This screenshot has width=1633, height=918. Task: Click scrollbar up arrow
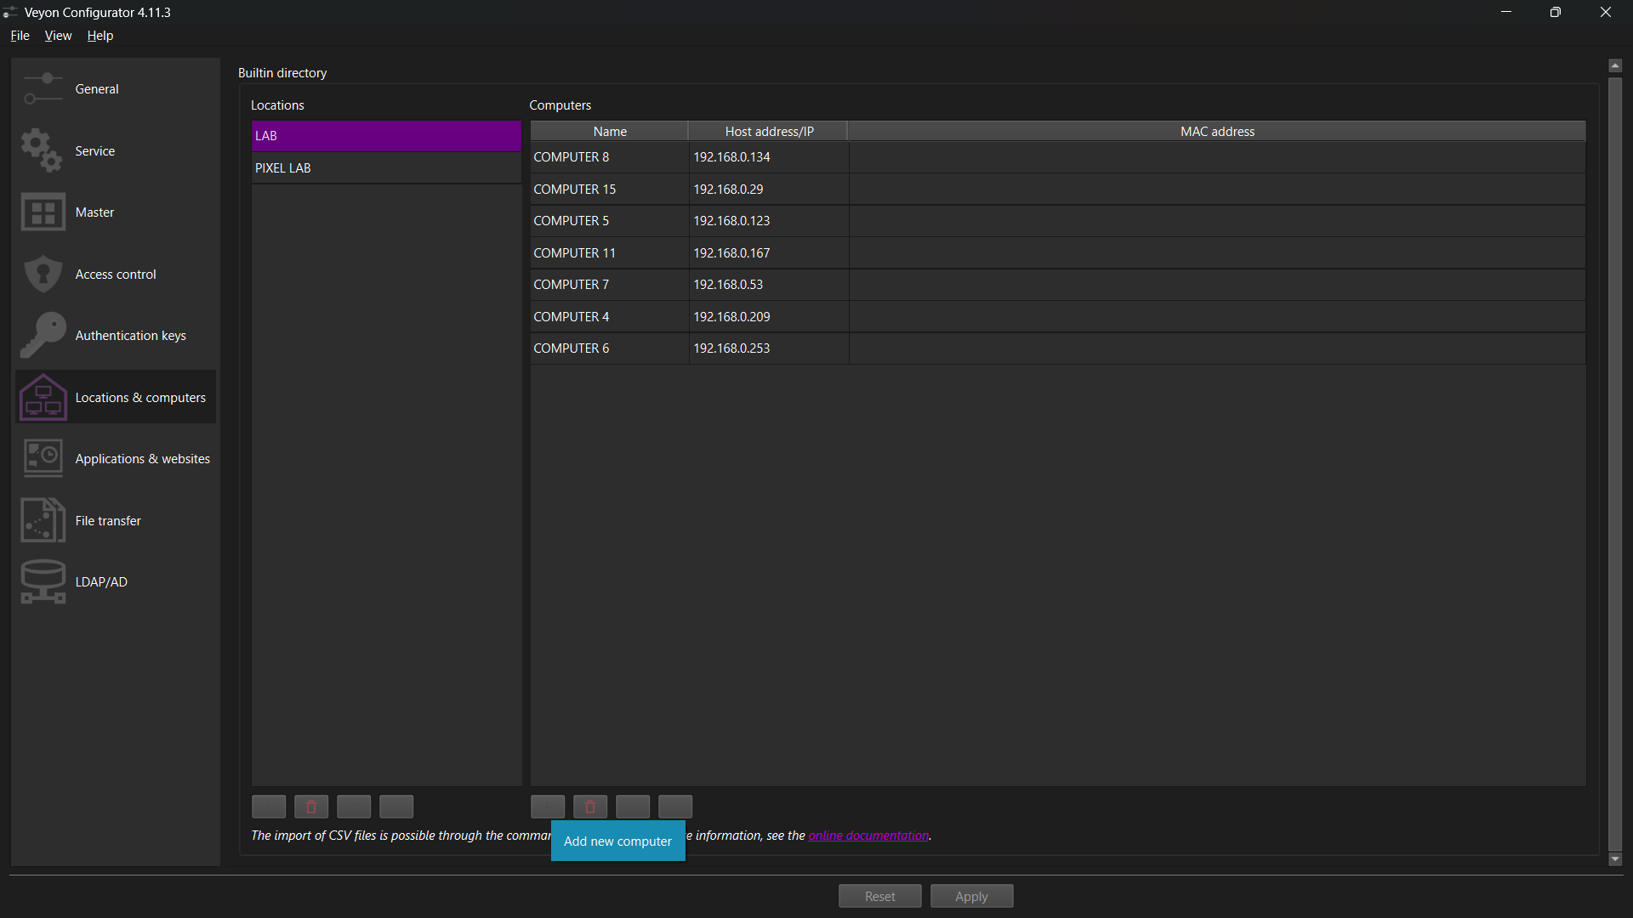tap(1615, 65)
